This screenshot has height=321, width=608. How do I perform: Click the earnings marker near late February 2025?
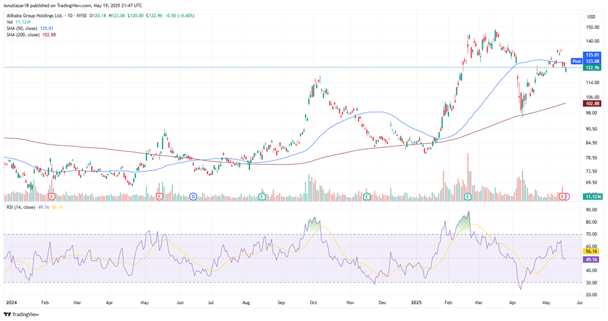tap(468, 196)
